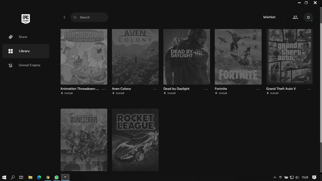322x181 pixels.
Task: Open the Wishlist page
Action: (x=269, y=17)
